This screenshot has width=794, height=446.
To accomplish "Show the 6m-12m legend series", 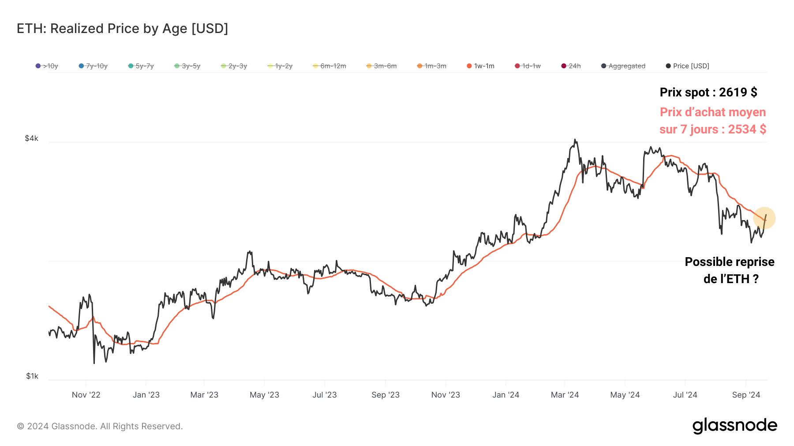I will (x=329, y=66).
